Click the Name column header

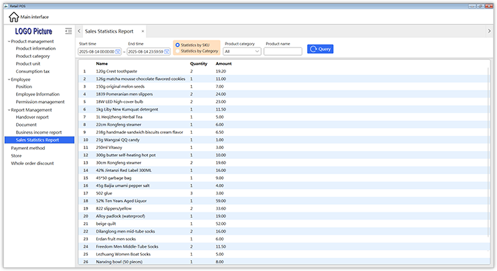pyautogui.click(x=102, y=63)
